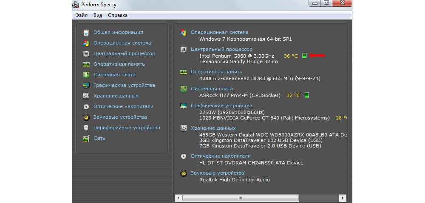Open the Файл menu
Image resolution: width=425 pixels, height=203 pixels.
click(81, 15)
